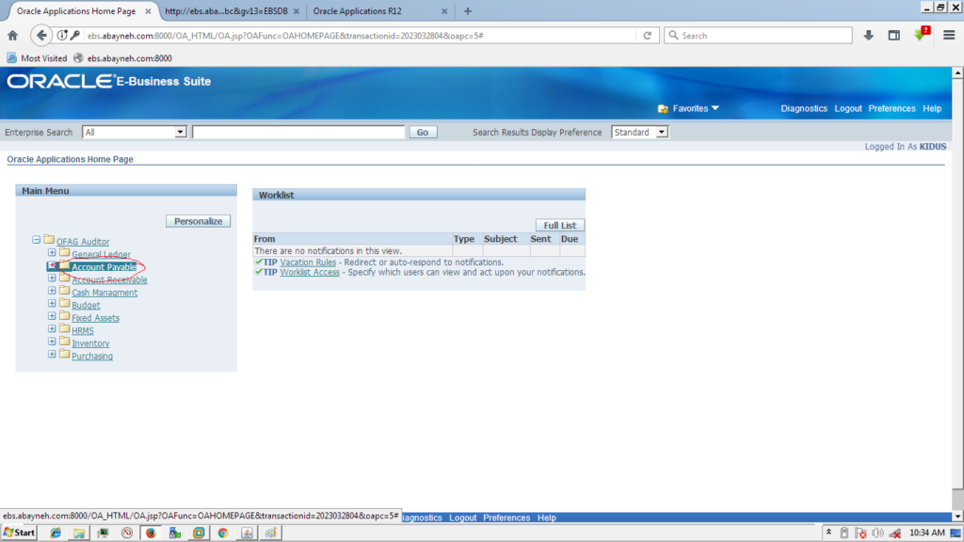964x542 pixels.
Task: Collapse the OFAG Auditor tree node
Action: tap(37, 240)
